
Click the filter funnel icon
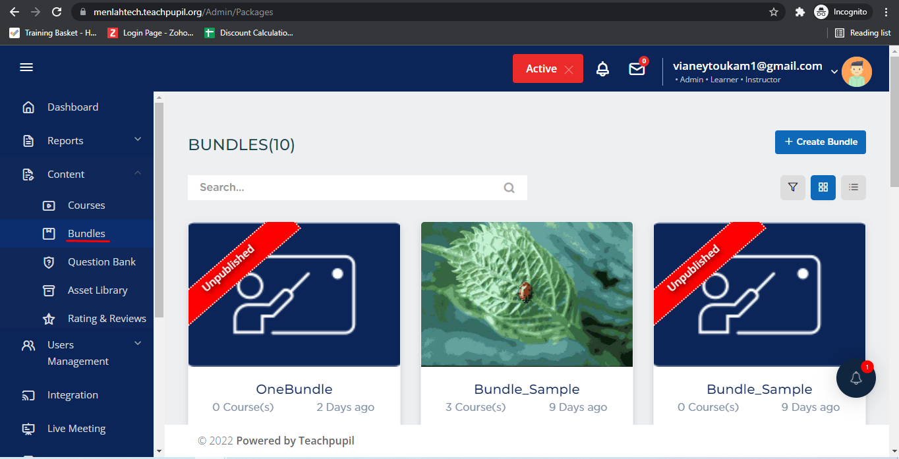pyautogui.click(x=793, y=188)
